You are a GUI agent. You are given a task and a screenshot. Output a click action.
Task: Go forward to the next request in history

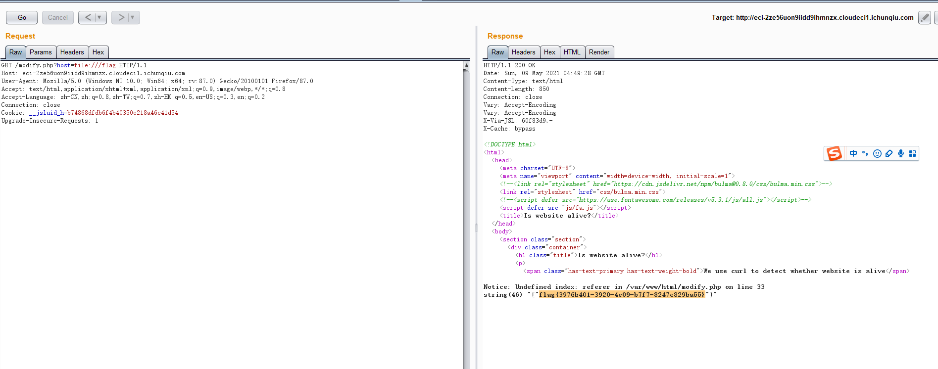[121, 17]
